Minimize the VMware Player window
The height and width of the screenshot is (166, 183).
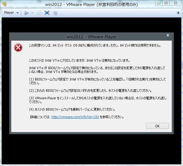coord(159,3)
